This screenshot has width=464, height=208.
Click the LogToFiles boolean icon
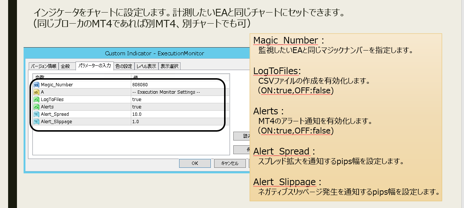point(36,100)
